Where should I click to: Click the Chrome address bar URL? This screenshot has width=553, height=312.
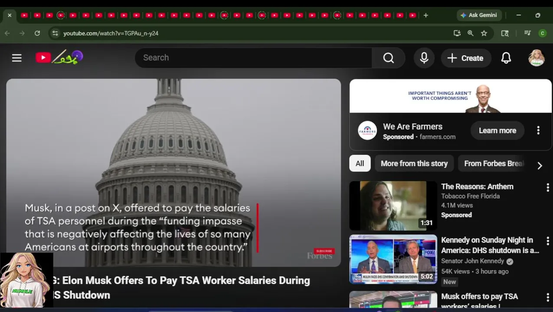coord(111,33)
